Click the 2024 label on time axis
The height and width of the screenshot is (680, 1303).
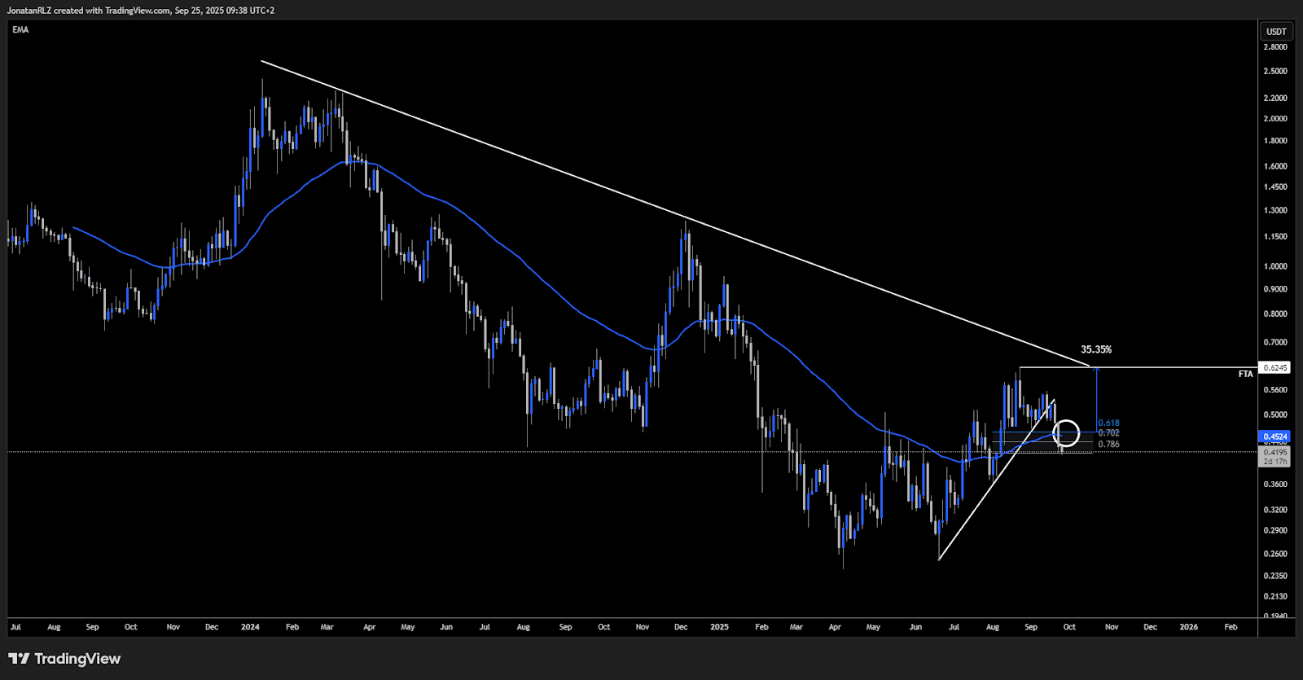tap(250, 627)
